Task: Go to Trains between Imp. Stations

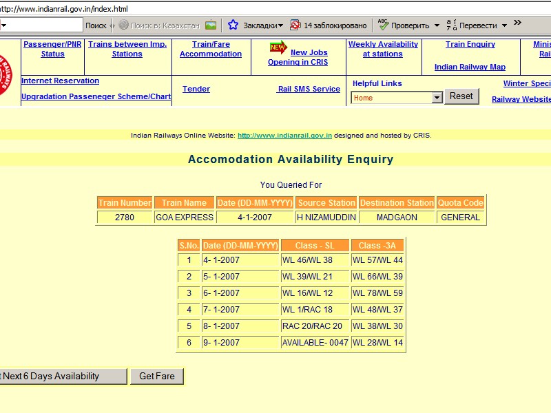Action: tap(127, 49)
